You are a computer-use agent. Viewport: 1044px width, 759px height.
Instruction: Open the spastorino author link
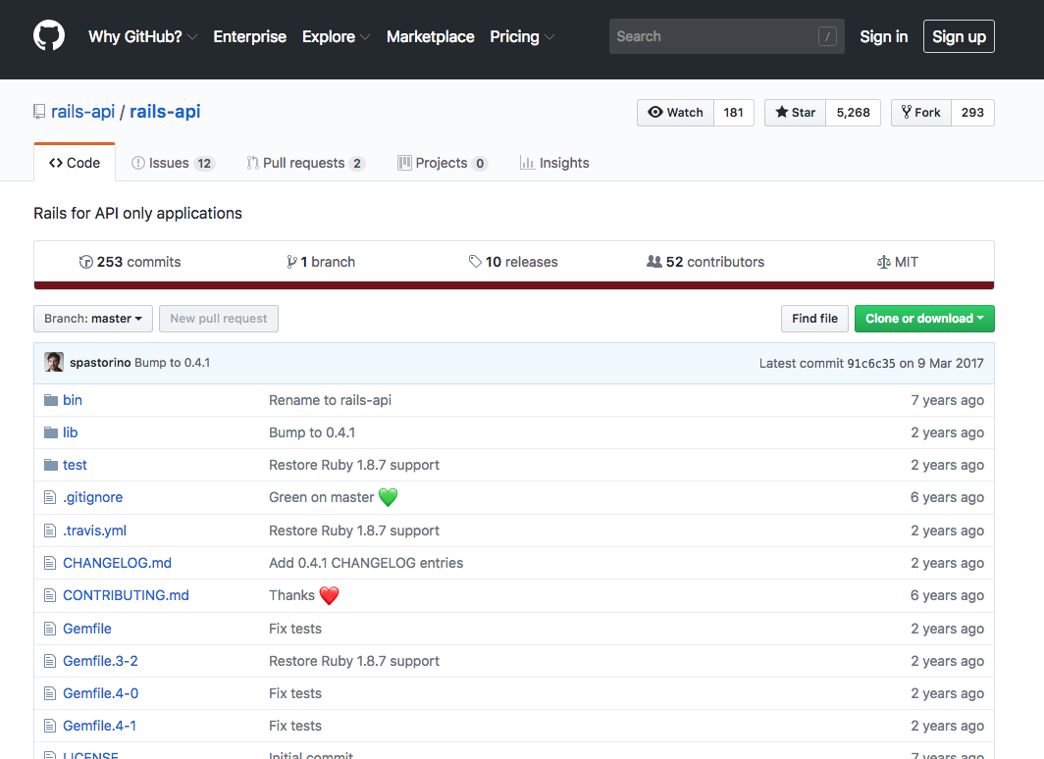[x=100, y=363]
